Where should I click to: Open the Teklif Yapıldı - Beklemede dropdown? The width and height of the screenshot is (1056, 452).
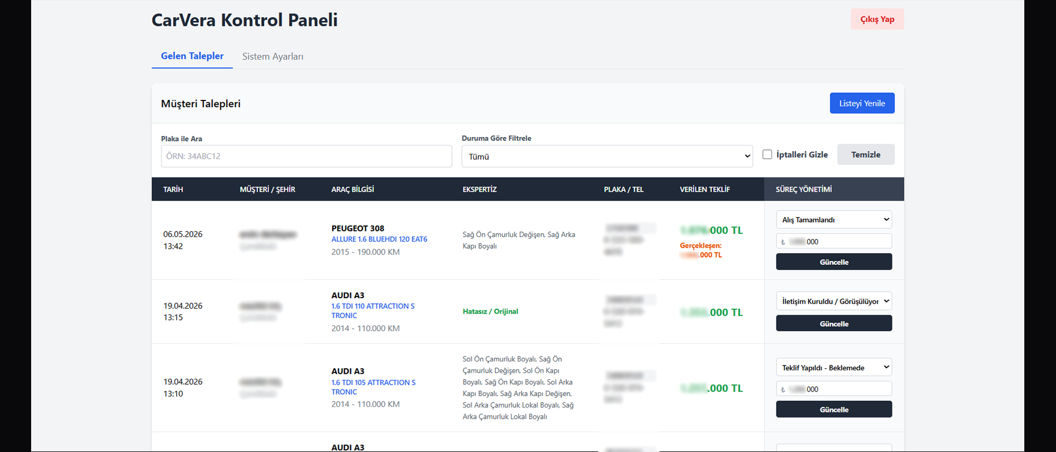tap(834, 367)
